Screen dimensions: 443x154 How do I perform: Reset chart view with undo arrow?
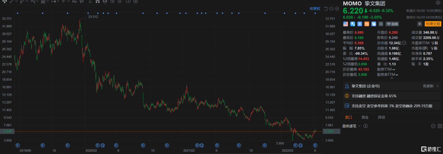click(x=326, y=9)
